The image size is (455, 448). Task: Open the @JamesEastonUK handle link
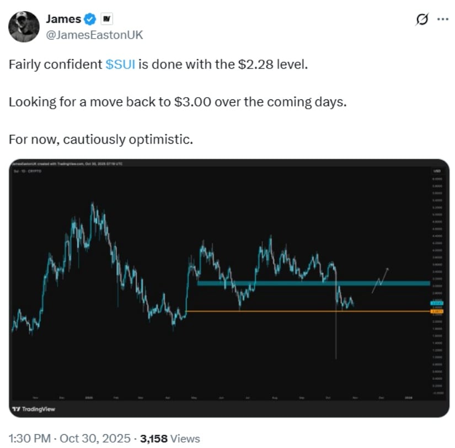[95, 34]
